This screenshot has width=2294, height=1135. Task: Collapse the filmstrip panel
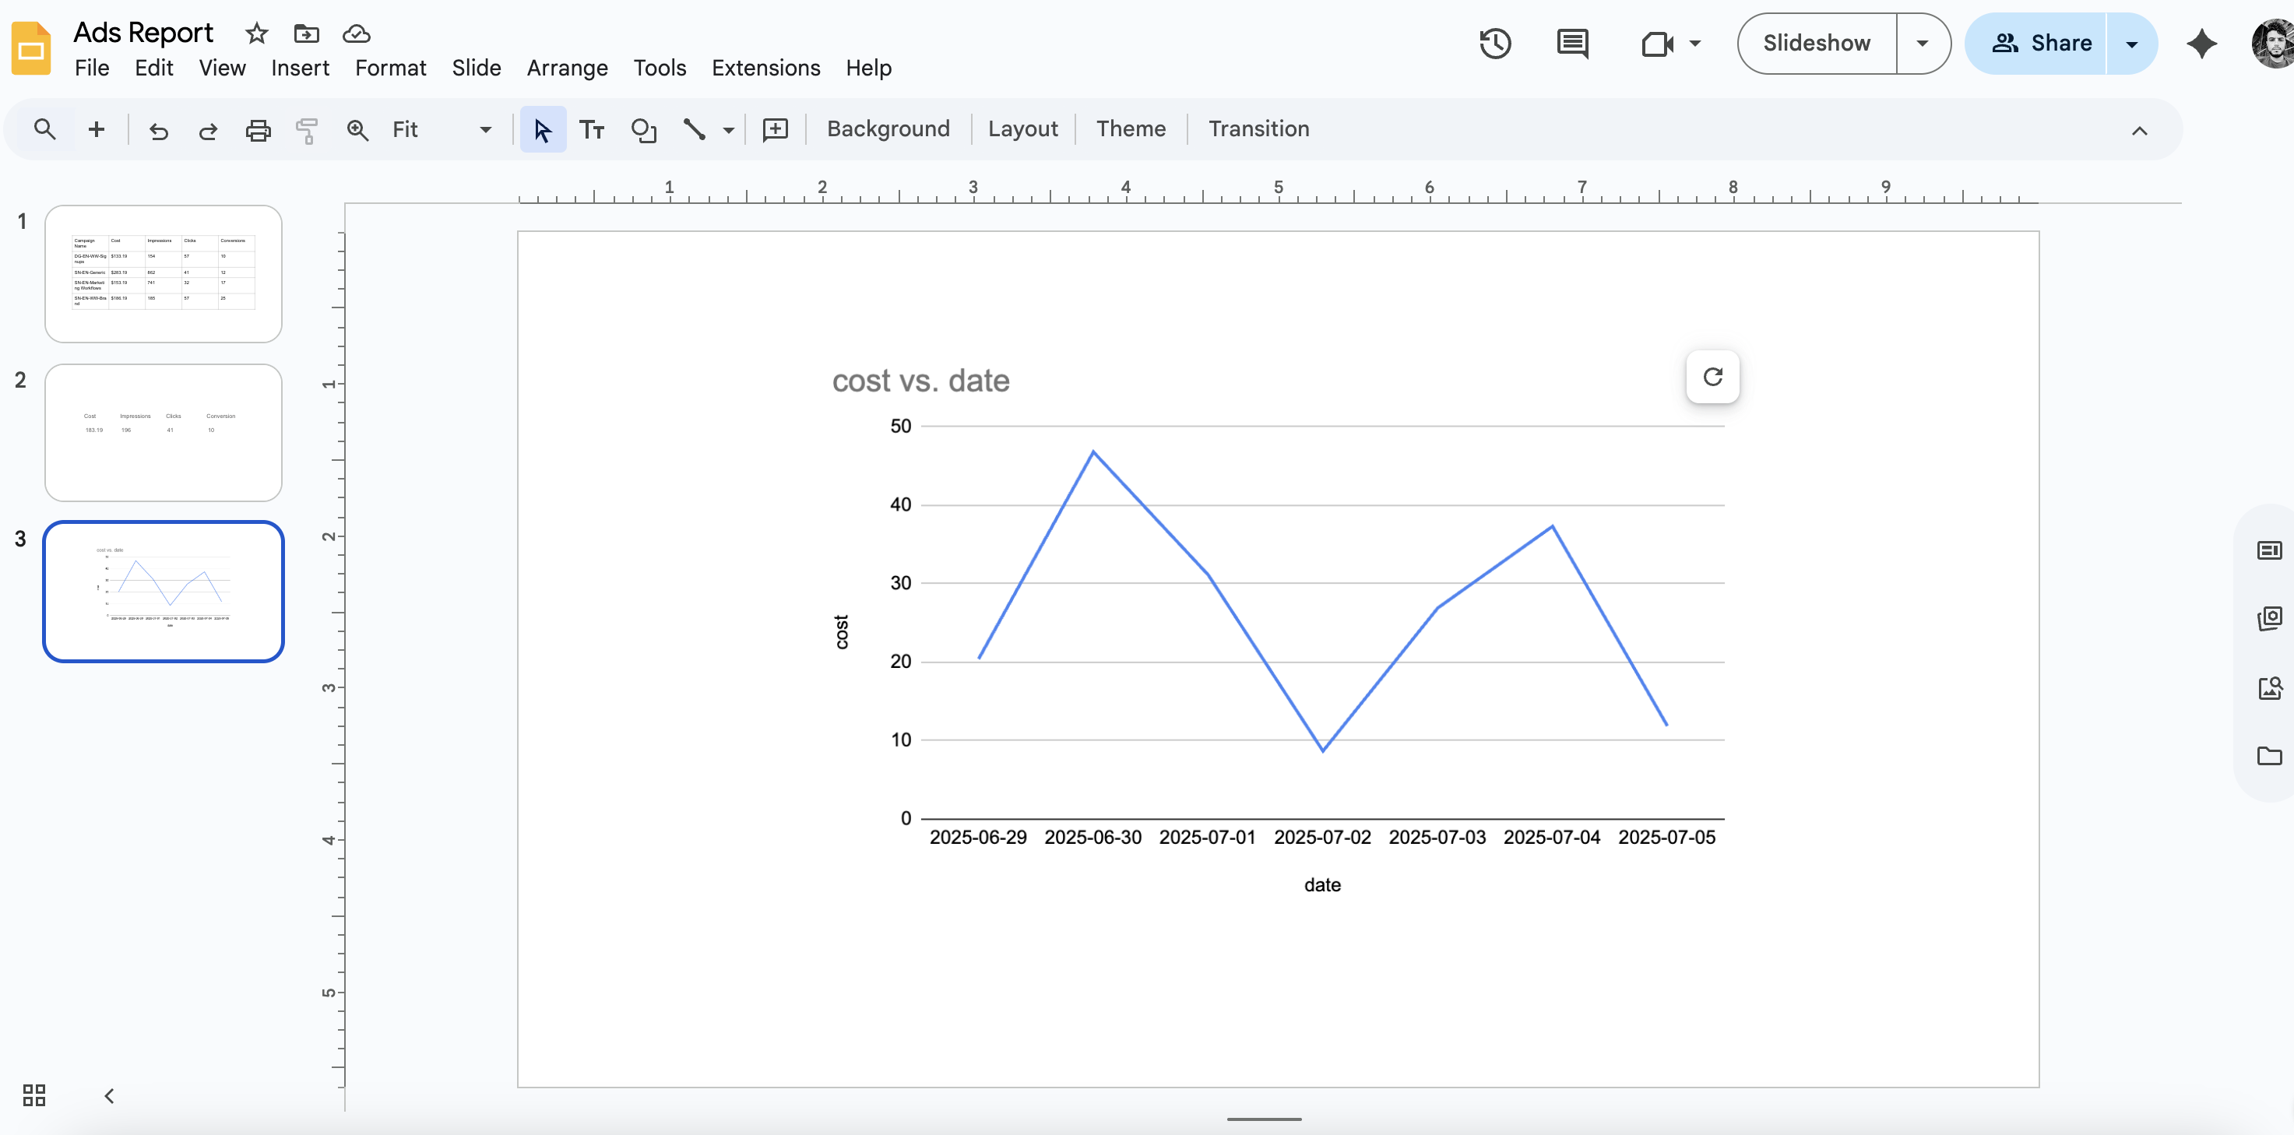point(109,1096)
